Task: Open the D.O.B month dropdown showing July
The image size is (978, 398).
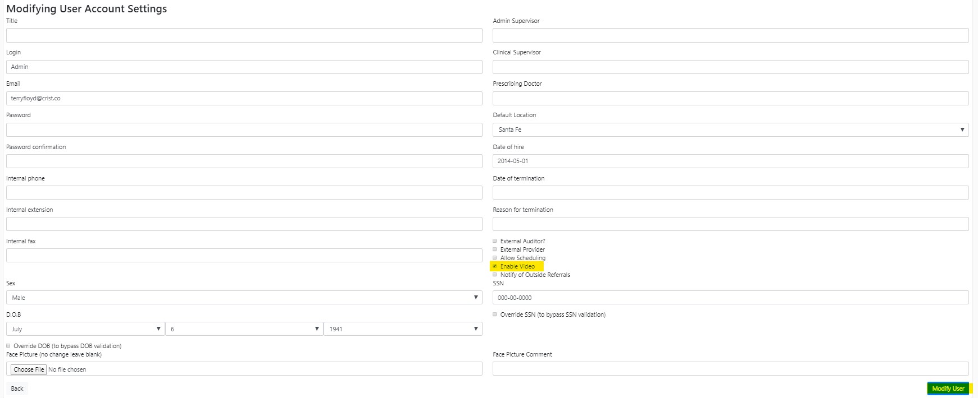Action: coord(85,329)
